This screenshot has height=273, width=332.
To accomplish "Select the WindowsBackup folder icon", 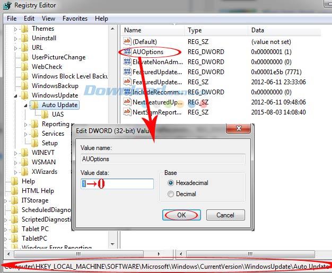I will 25,86.
